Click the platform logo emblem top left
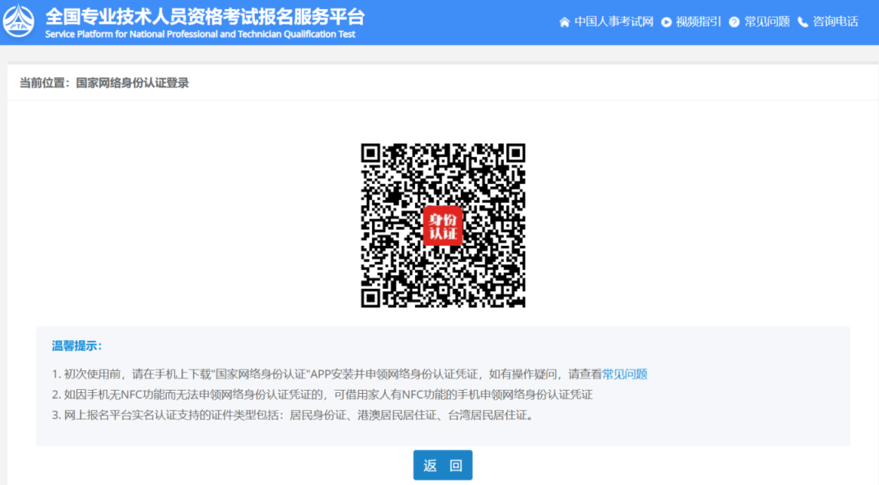Image resolution: width=879 pixels, height=485 pixels. 20,22
